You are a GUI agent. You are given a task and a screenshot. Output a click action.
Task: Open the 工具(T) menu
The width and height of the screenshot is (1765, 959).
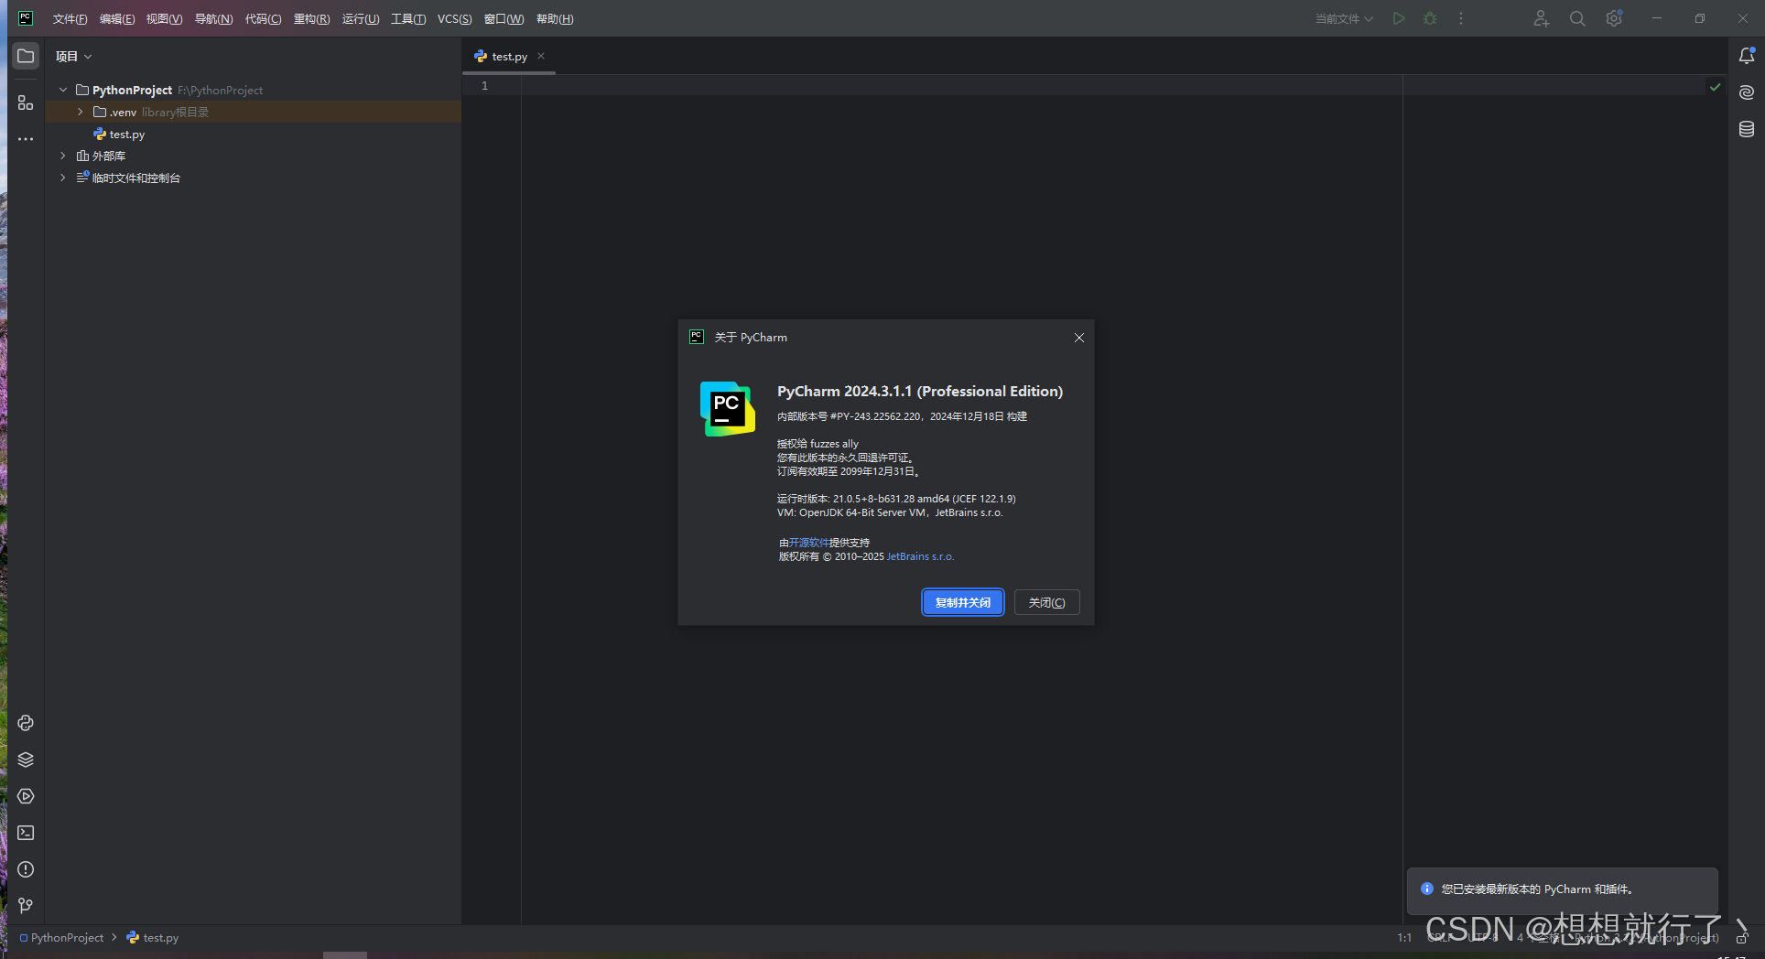[408, 19]
